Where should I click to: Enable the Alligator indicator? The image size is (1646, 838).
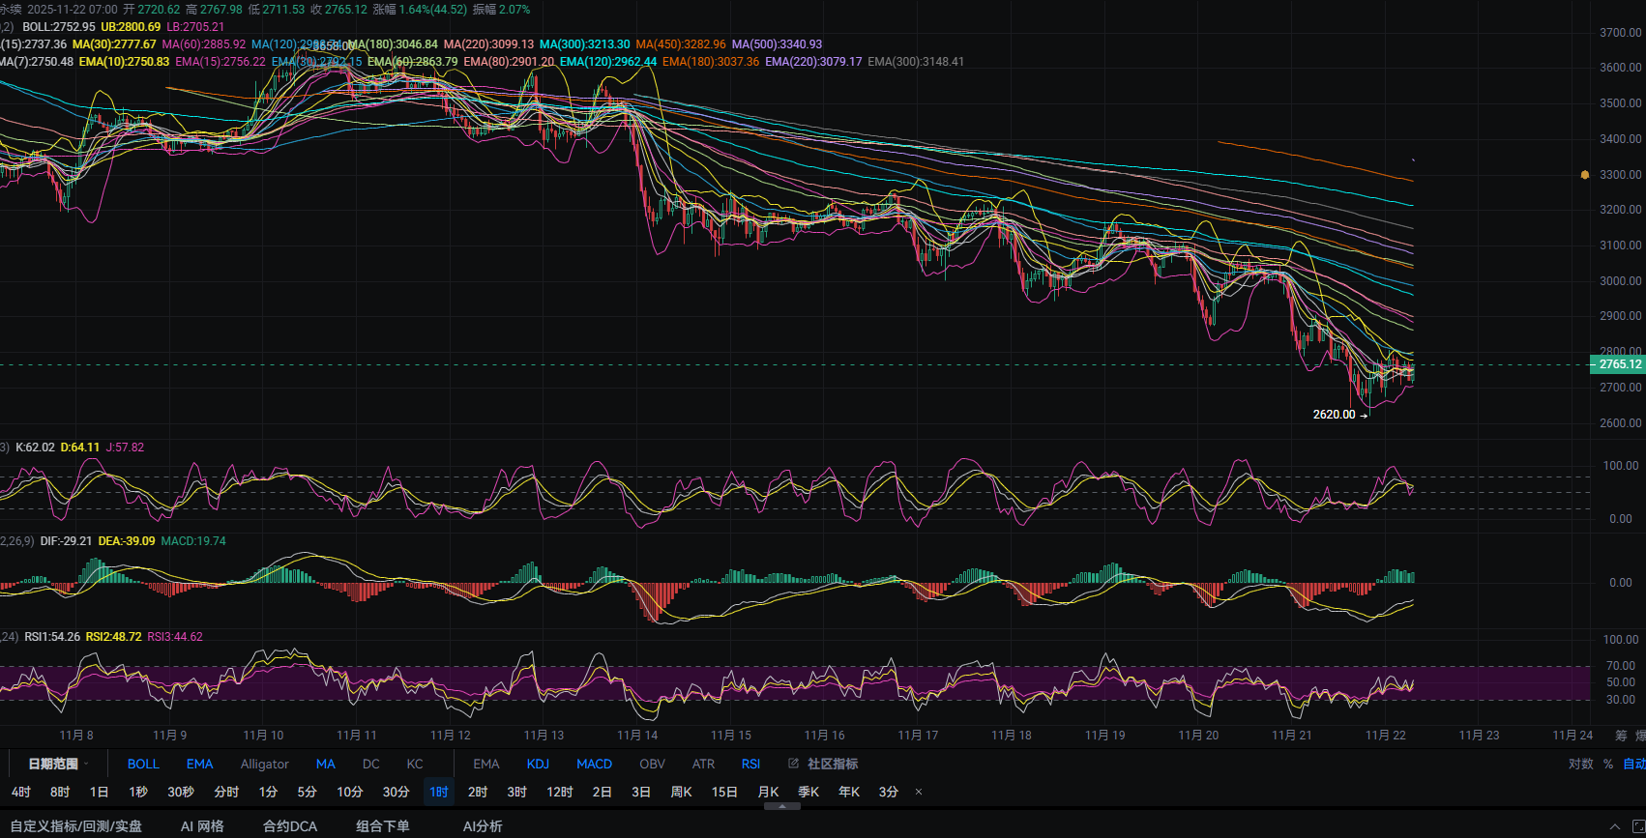click(x=264, y=764)
